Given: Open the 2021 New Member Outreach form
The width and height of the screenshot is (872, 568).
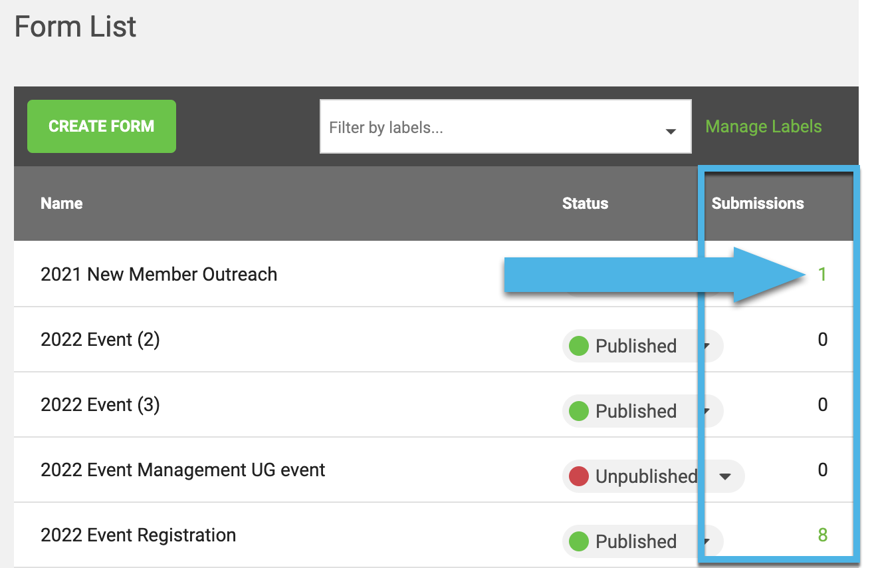Looking at the screenshot, I should coord(159,274).
